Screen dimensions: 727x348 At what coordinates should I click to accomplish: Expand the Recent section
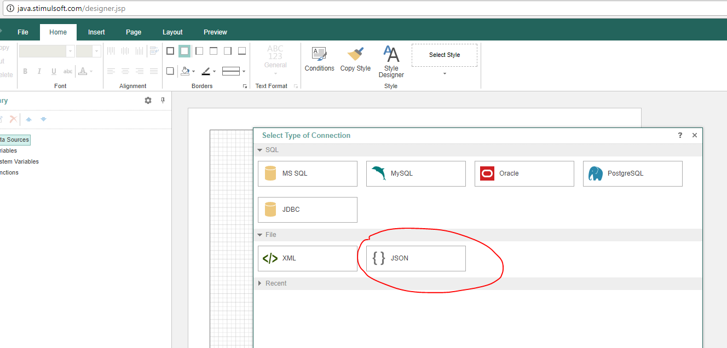pyautogui.click(x=261, y=283)
